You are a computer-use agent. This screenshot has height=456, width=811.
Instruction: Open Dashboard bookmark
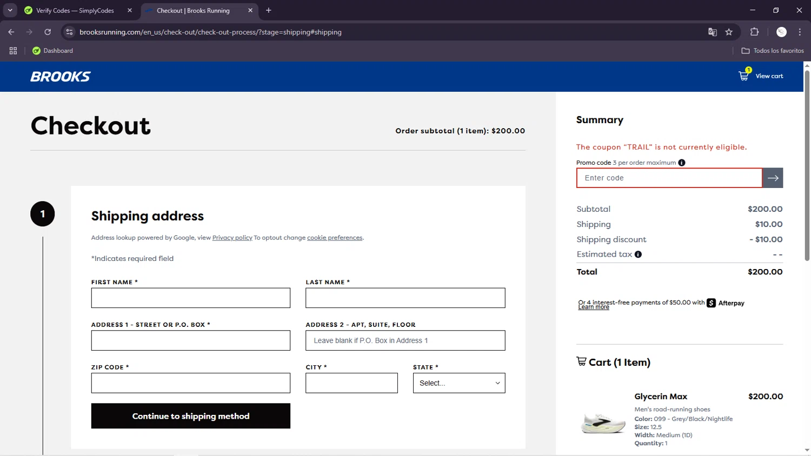[x=52, y=51]
